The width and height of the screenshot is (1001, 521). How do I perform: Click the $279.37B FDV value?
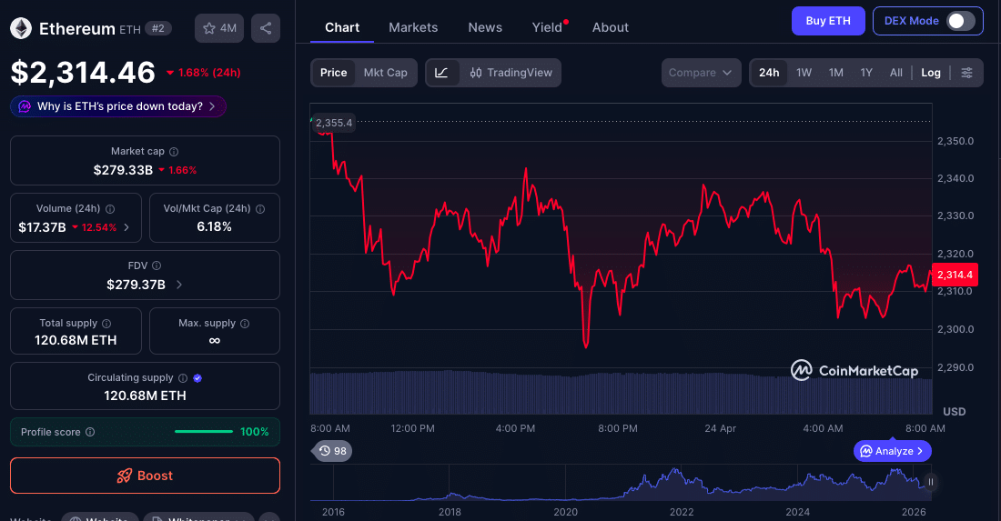tap(136, 286)
